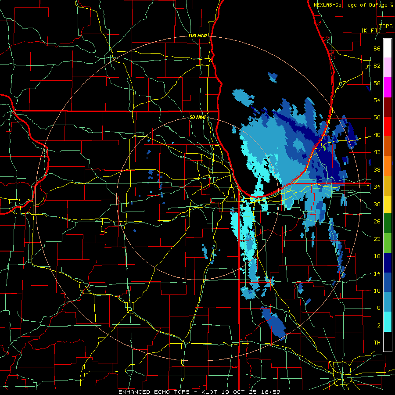The image size is (395, 395).
Task: Click the 50 NMI range ring label
Action: point(197,117)
